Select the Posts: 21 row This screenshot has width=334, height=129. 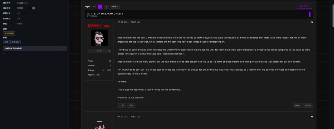pyautogui.click(x=99, y=61)
